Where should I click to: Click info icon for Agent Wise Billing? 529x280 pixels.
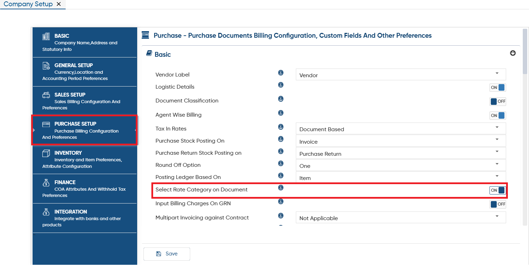click(281, 113)
